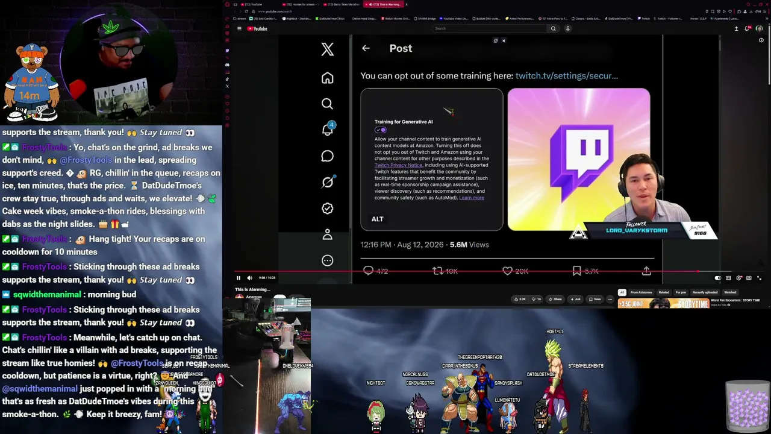Viewport: 771px width, 434px height.
Task: Open Instagram icon in browser sidebar
Action: [x=227, y=72]
